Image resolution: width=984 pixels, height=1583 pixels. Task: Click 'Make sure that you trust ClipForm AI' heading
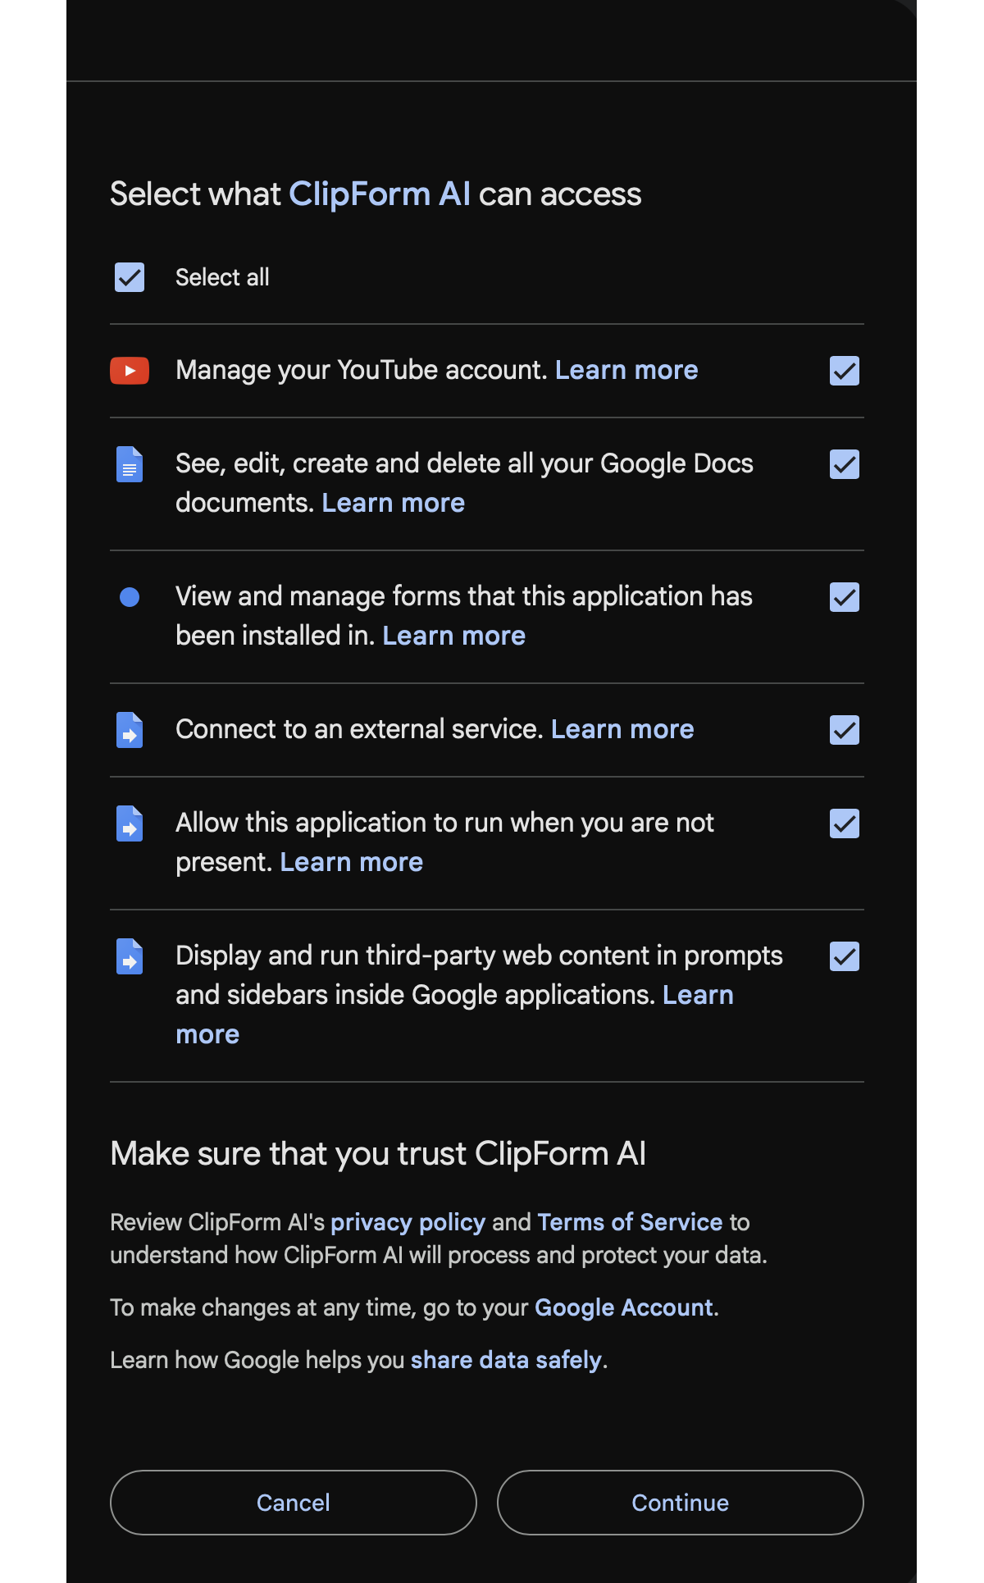tap(378, 1154)
